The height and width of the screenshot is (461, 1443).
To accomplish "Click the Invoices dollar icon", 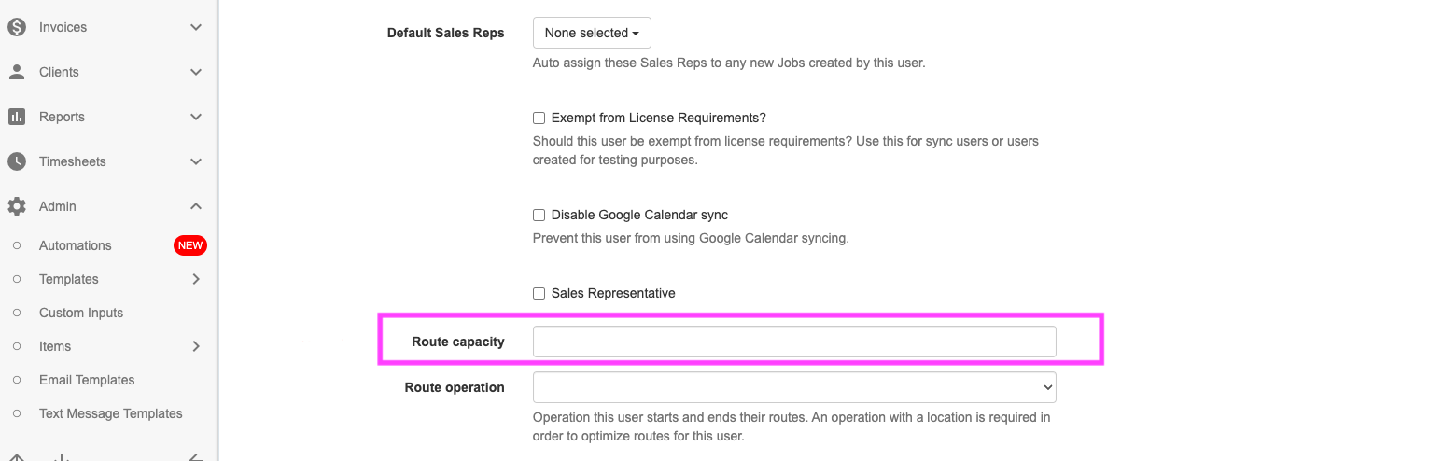I will [x=17, y=27].
